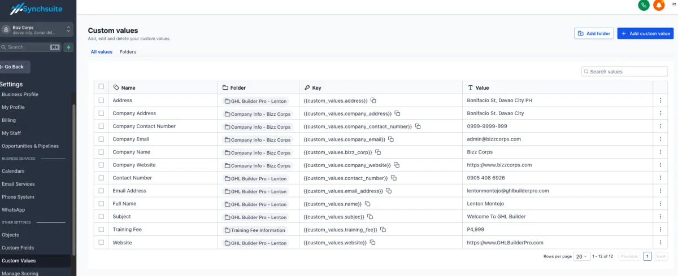Viewport: 678px width, 276px height.
Task: Click the https://www.bizzcorps.com value
Action: point(499,165)
